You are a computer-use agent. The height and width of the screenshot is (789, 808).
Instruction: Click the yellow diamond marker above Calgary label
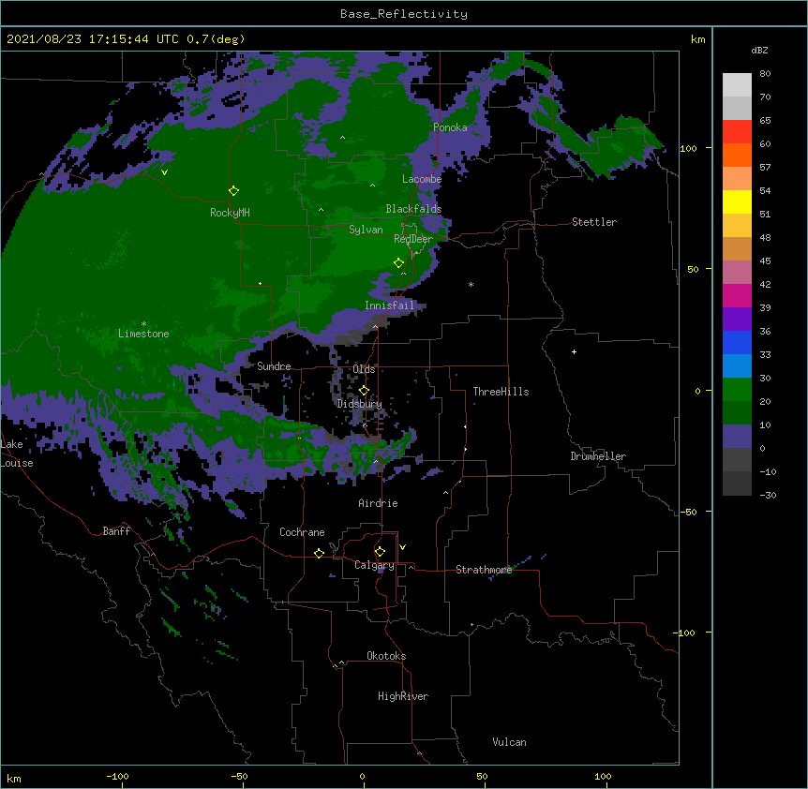[x=380, y=552]
